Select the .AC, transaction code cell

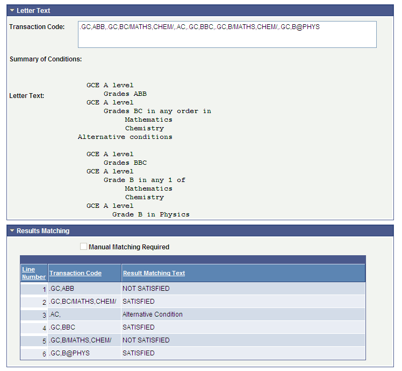click(x=84, y=314)
